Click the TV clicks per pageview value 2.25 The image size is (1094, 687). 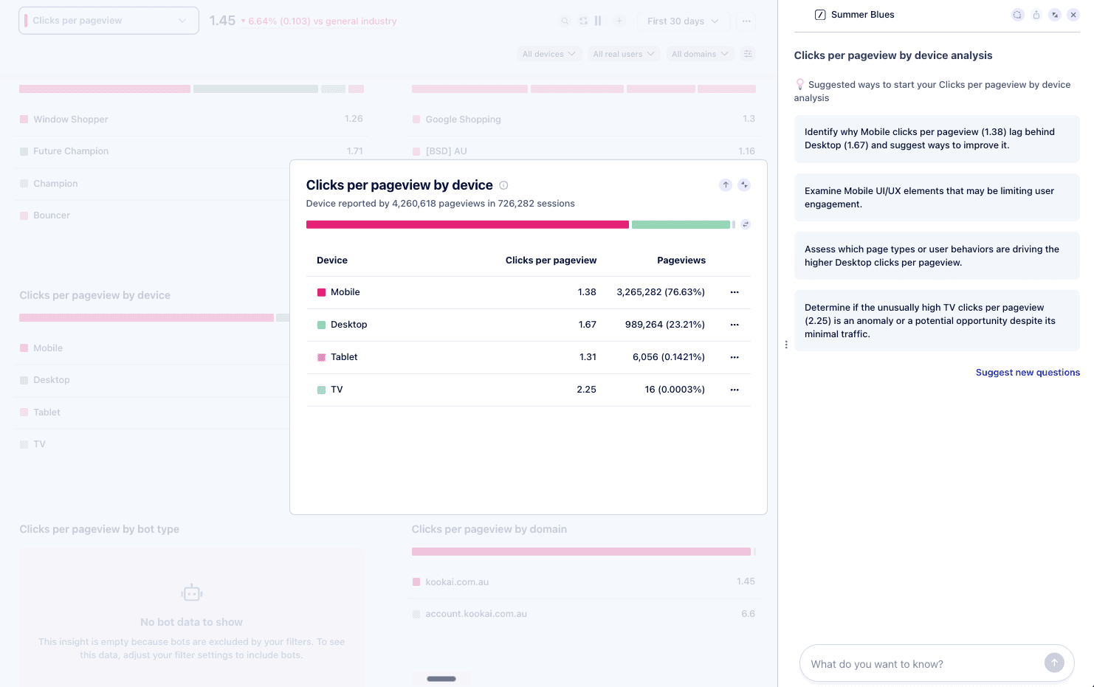(586, 390)
